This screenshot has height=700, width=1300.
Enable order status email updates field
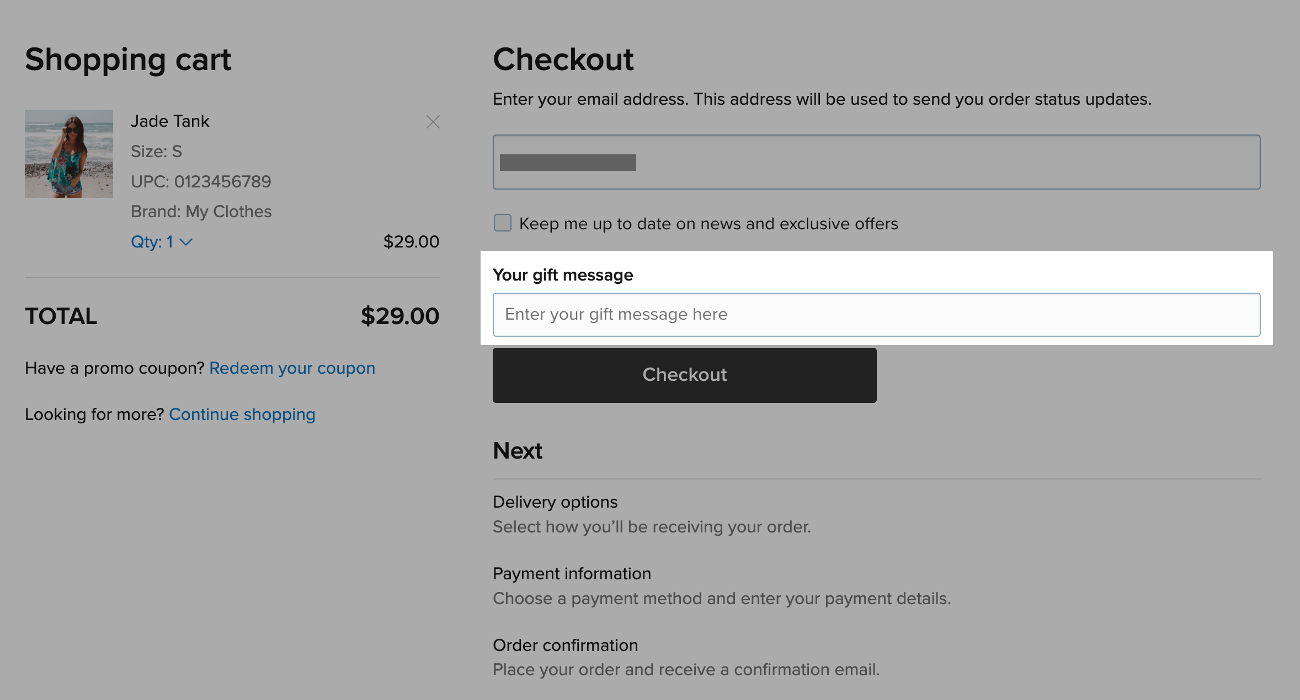pos(876,162)
